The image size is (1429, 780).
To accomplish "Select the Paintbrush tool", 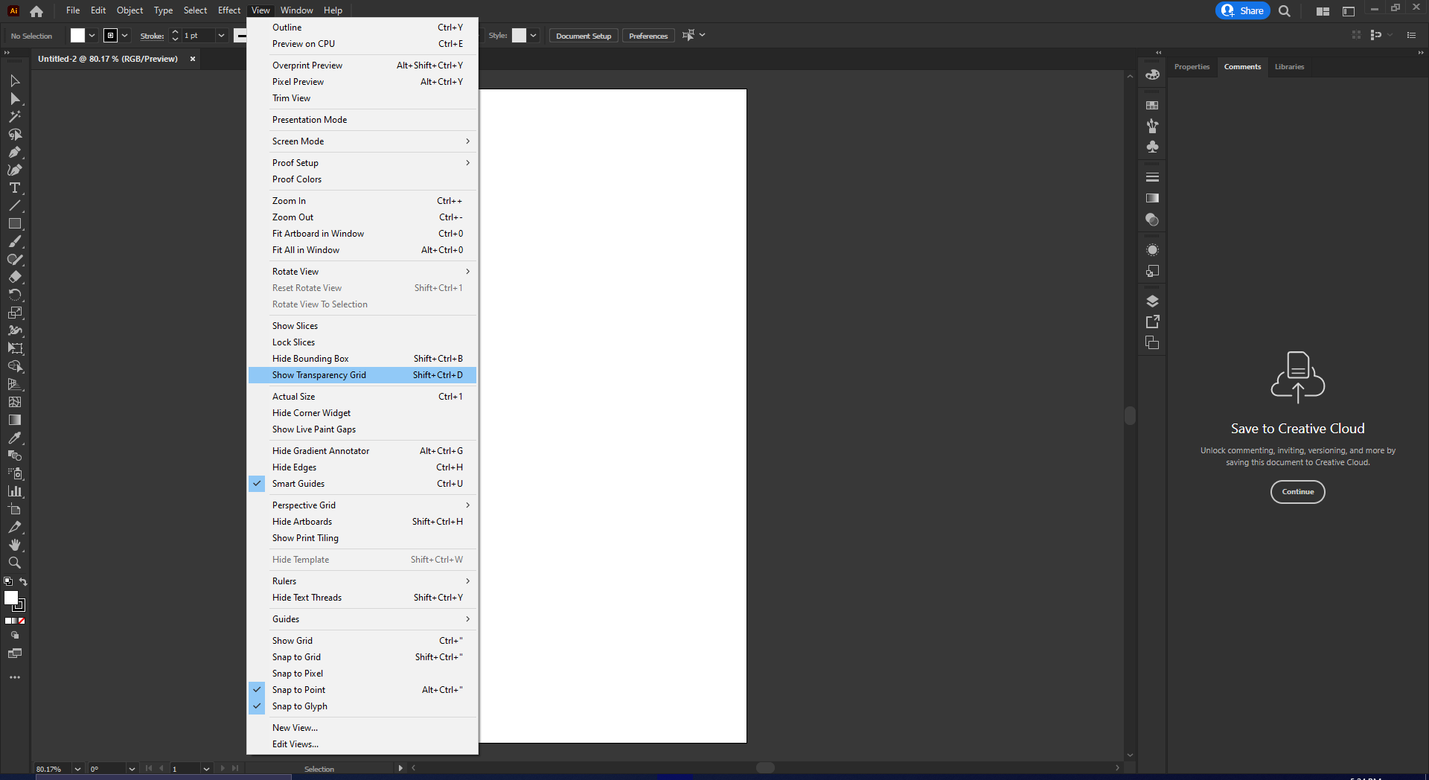I will pos(15,242).
